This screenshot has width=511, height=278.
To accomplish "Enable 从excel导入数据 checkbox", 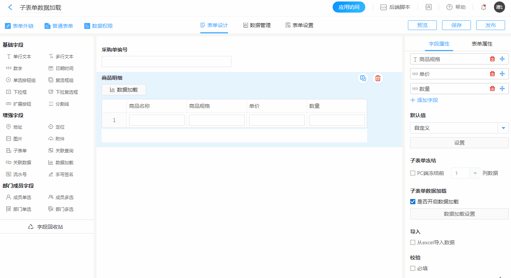I will coord(413,242).
